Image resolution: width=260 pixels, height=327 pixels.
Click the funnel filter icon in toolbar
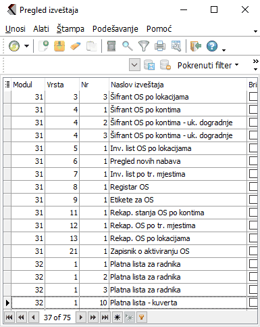point(144,46)
